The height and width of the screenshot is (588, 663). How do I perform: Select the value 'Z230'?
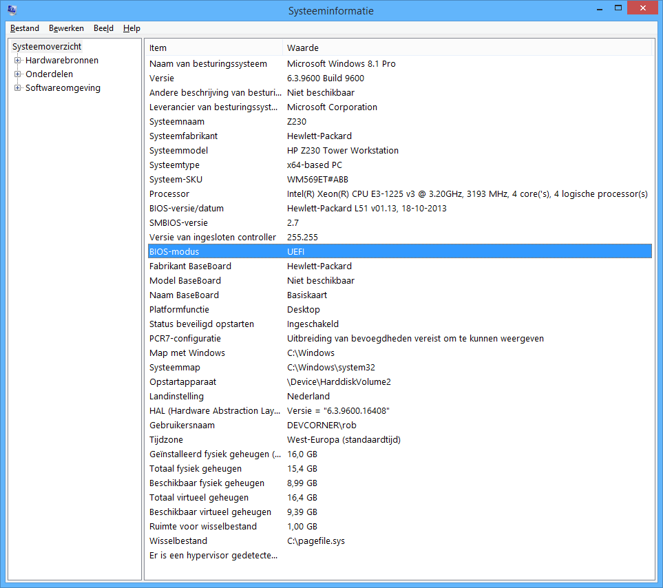(x=297, y=122)
